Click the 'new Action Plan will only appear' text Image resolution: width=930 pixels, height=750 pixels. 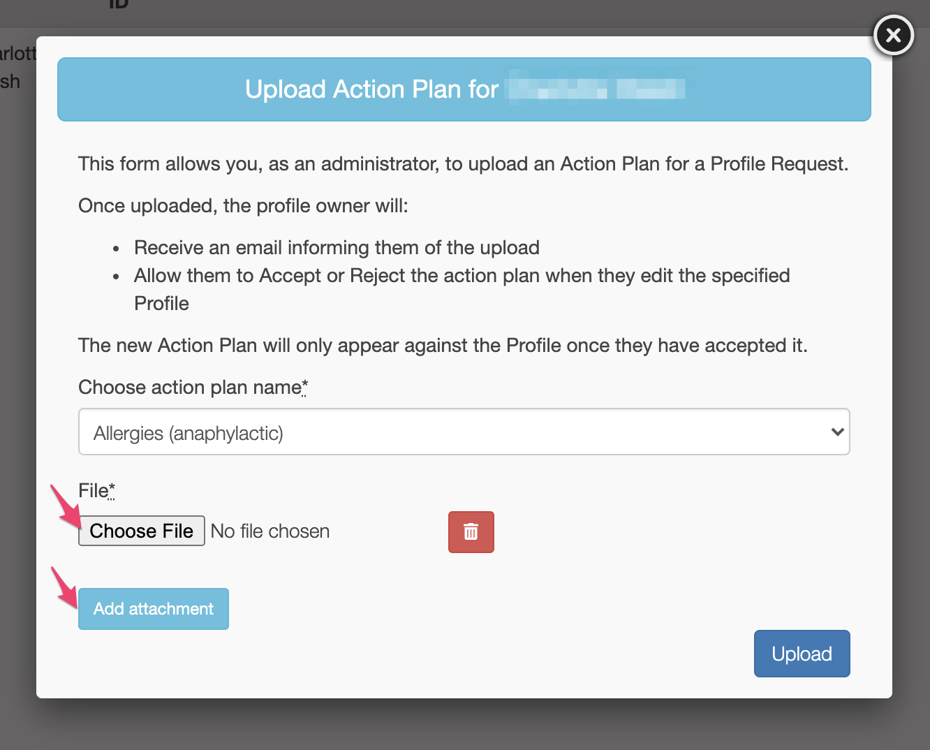point(442,346)
